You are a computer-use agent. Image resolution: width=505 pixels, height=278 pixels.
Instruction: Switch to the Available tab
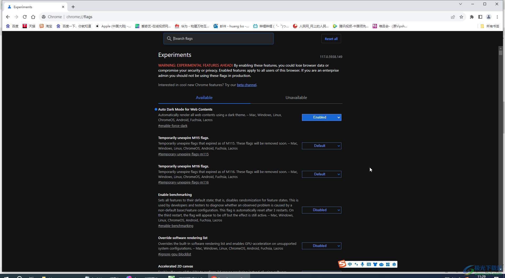tap(204, 97)
